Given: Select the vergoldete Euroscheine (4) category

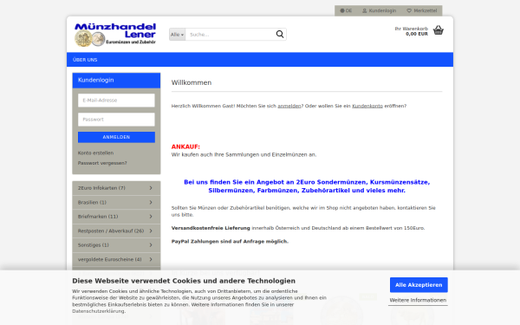Looking at the screenshot, I should (x=116, y=259).
